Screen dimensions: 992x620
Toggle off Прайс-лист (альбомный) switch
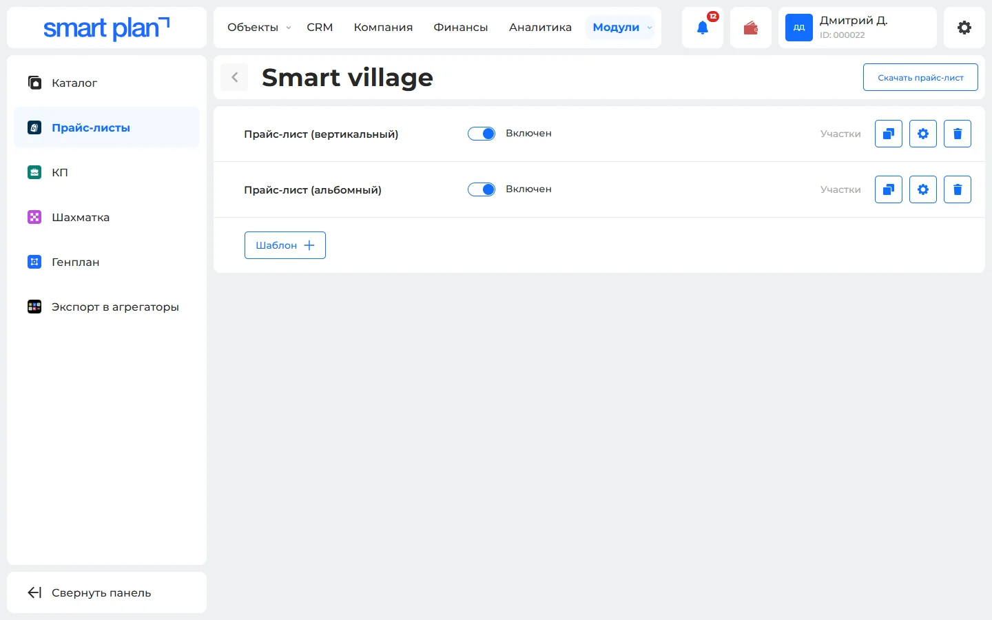482,189
